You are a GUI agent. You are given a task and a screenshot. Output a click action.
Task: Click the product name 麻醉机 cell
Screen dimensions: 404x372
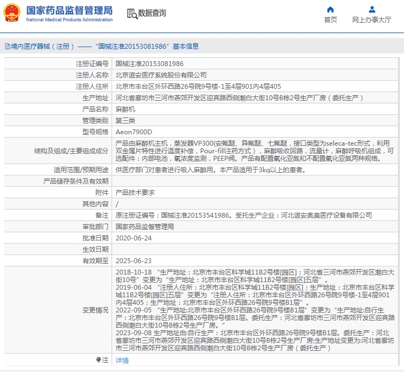tap(125, 109)
